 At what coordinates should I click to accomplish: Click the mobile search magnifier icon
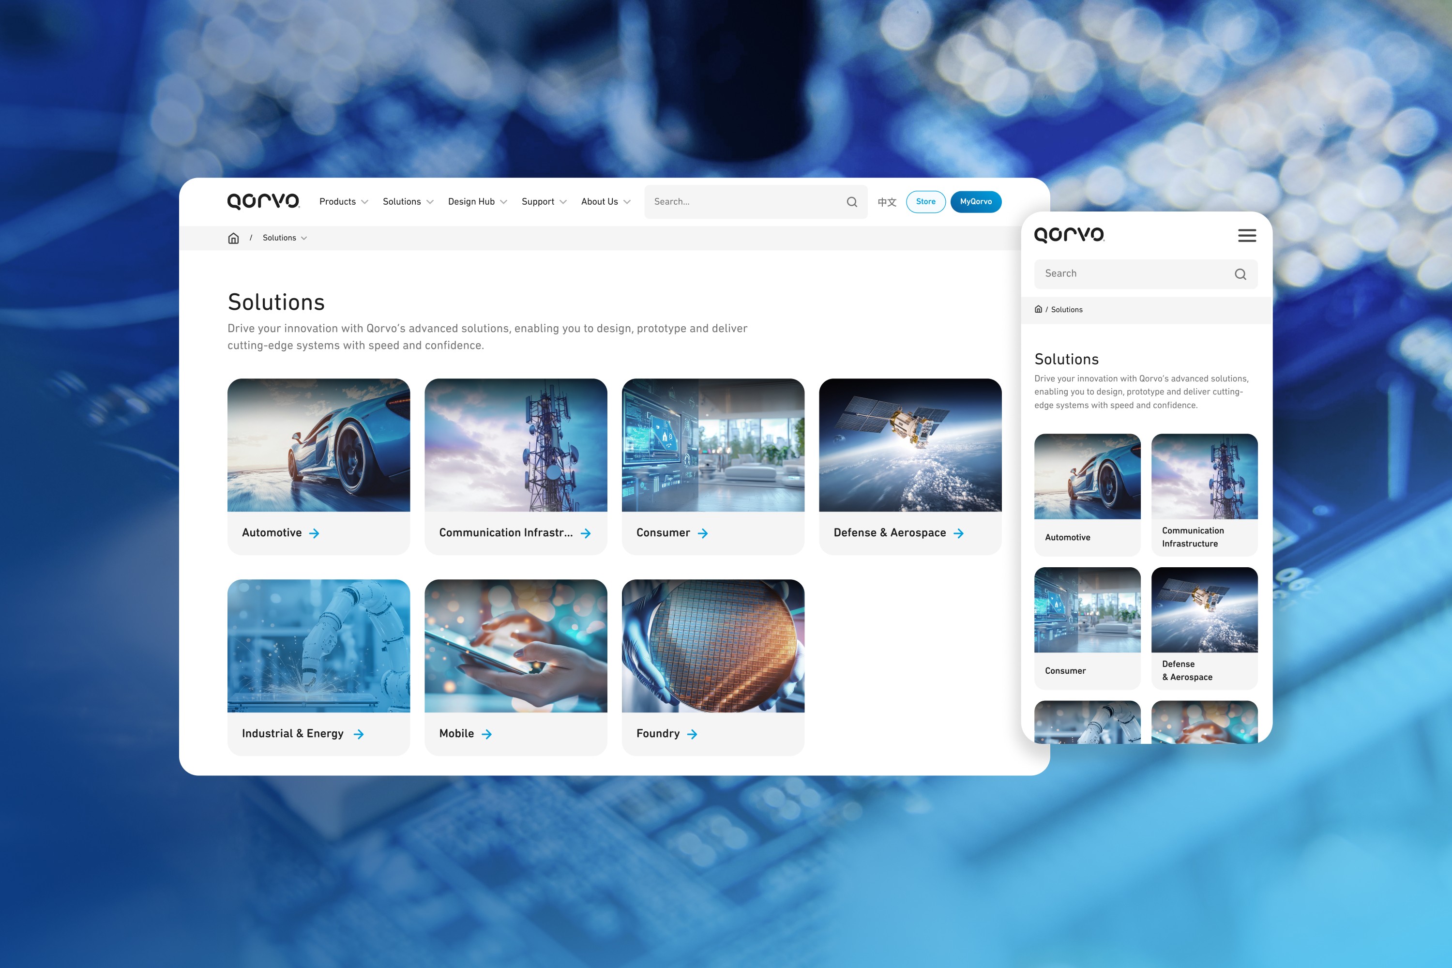1240,274
